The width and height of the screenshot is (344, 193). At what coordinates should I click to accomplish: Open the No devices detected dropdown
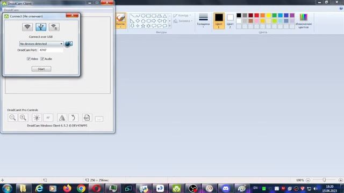pyautogui.click(x=41, y=44)
